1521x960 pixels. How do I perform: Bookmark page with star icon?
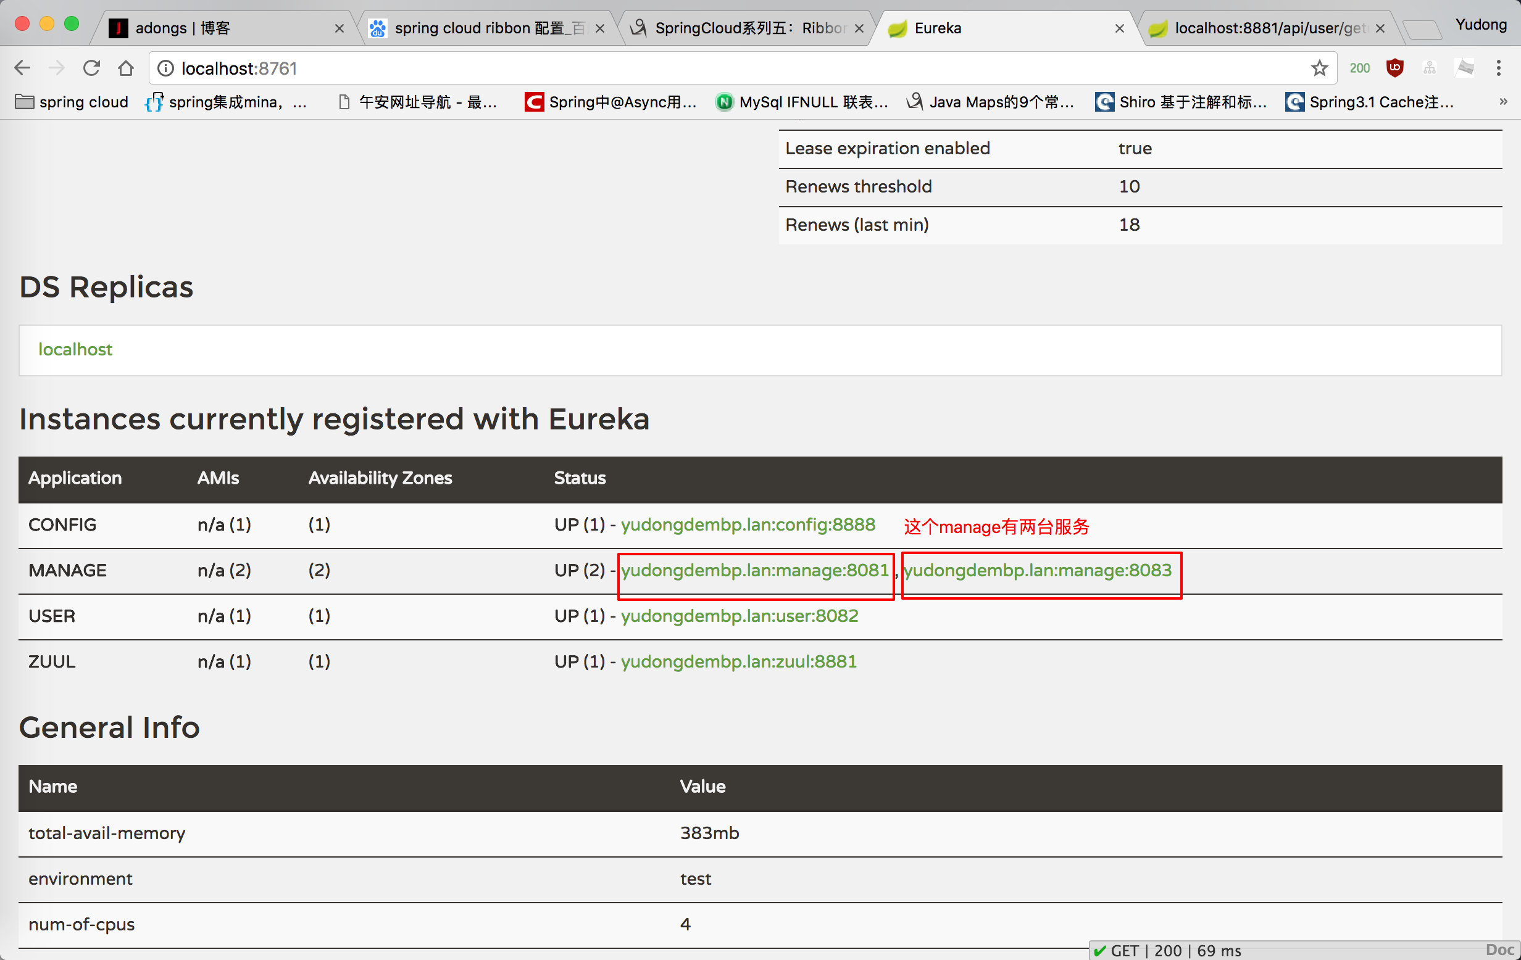[x=1319, y=68]
